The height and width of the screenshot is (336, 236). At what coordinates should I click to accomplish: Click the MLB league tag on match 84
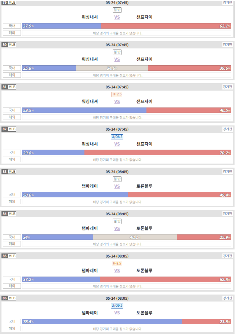coord(12,213)
